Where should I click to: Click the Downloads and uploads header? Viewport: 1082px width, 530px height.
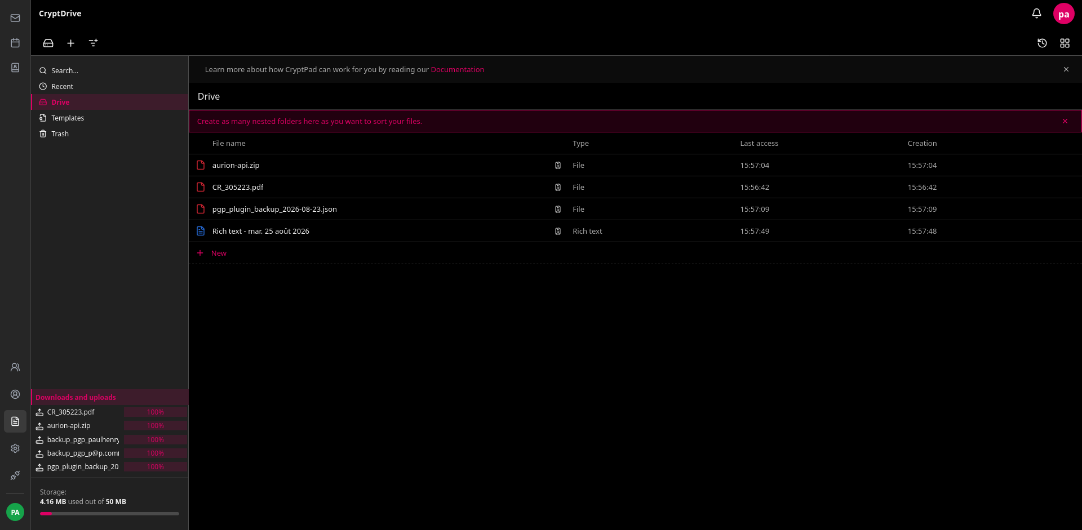[110, 397]
